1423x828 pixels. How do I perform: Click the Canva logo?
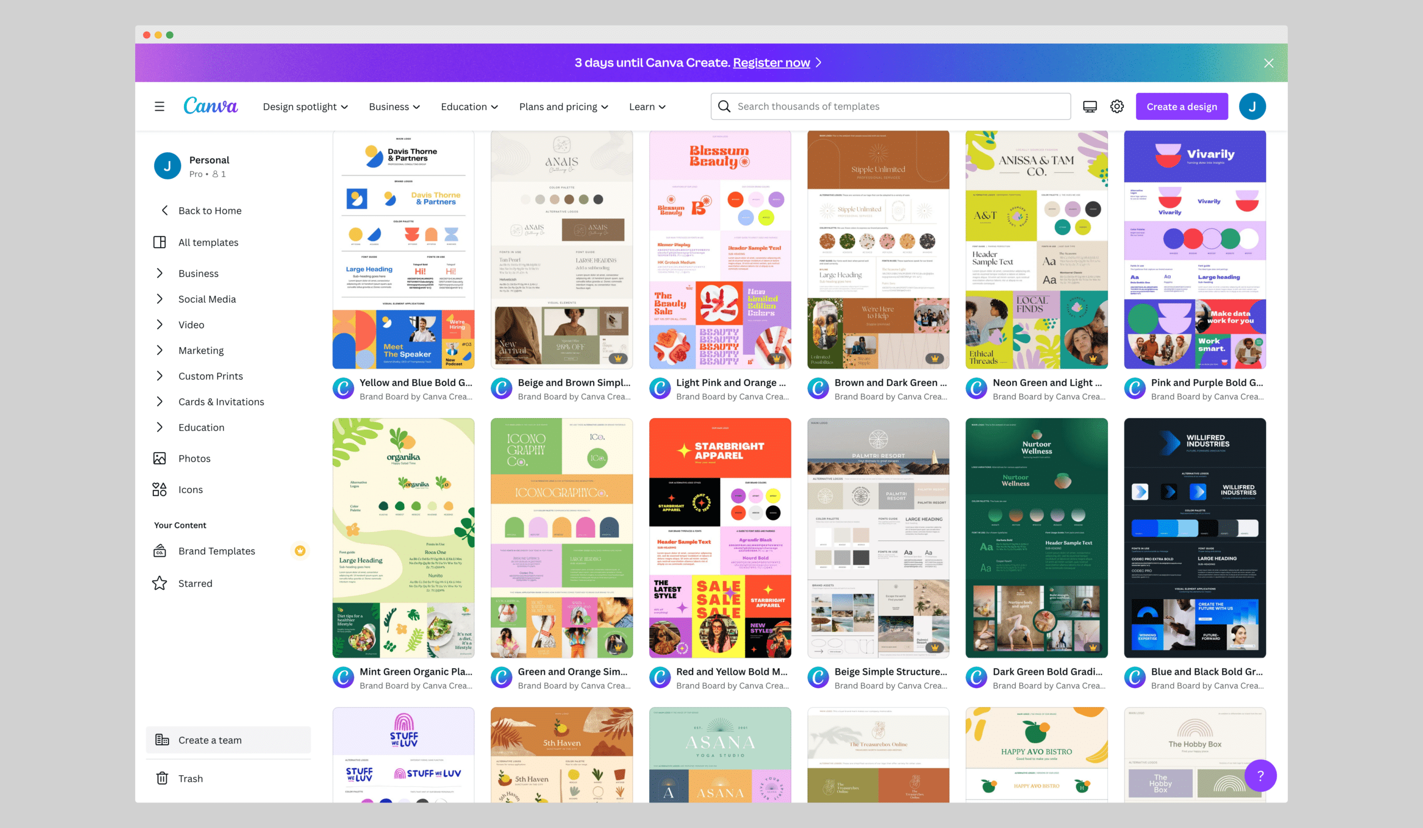211,106
